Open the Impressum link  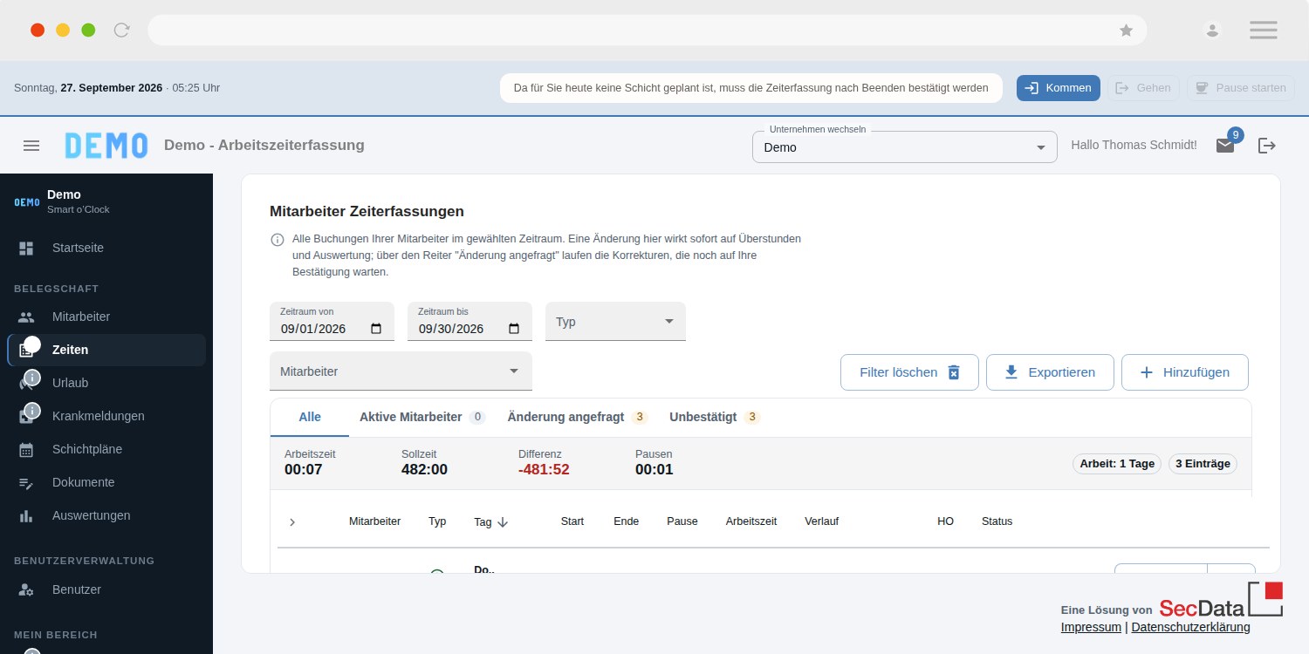coord(1091,627)
